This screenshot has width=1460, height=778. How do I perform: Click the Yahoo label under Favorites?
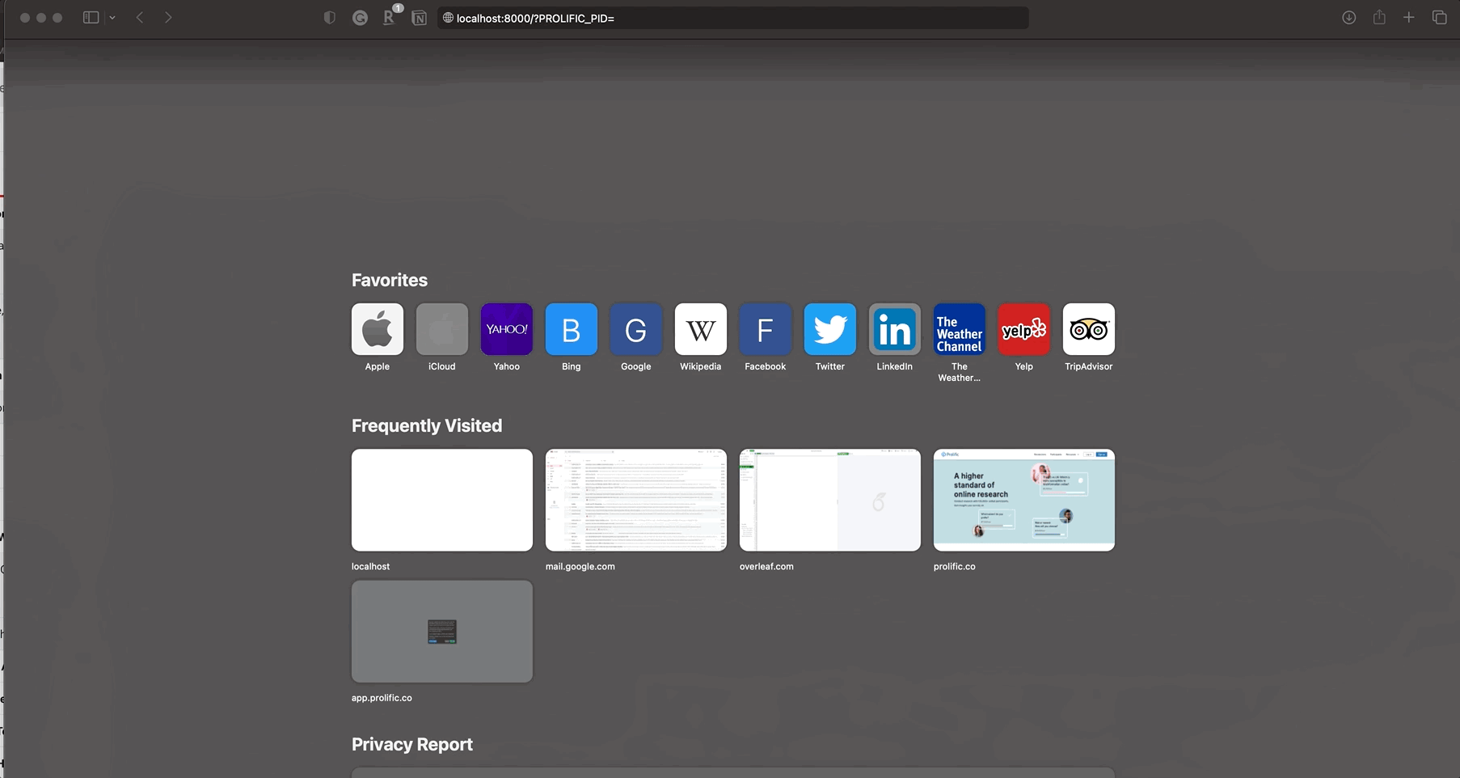point(507,366)
